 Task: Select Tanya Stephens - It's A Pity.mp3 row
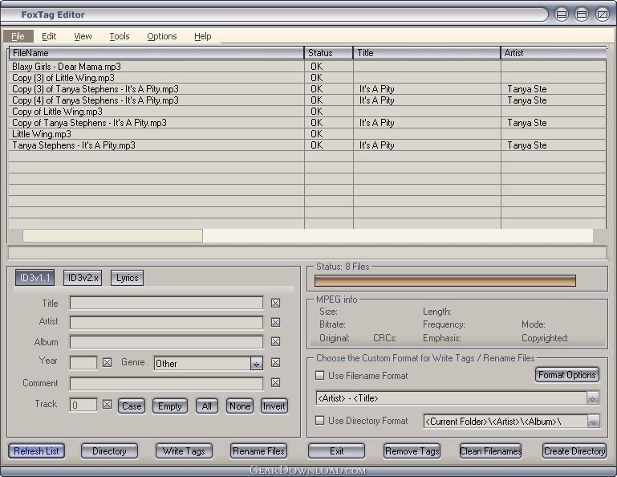pyautogui.click(x=307, y=145)
